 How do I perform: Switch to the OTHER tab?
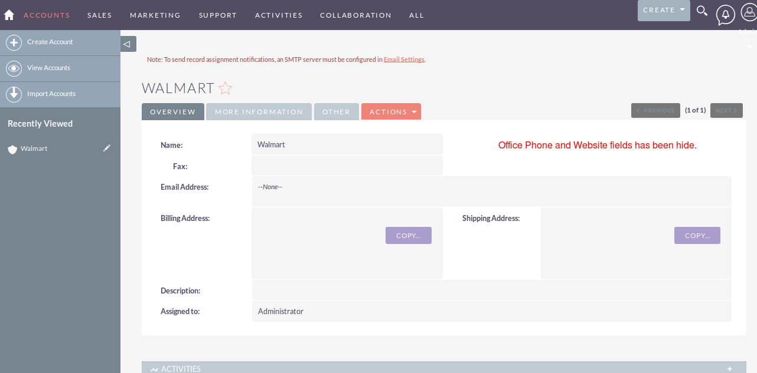point(336,111)
